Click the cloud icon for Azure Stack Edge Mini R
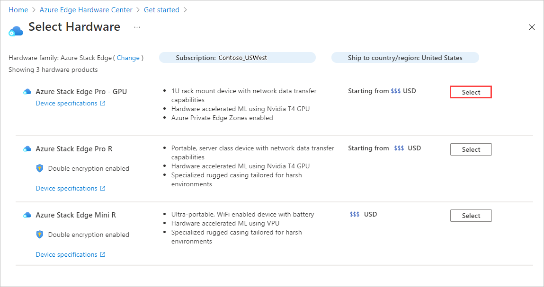Viewport: 544px width, 287px height. tap(27, 214)
